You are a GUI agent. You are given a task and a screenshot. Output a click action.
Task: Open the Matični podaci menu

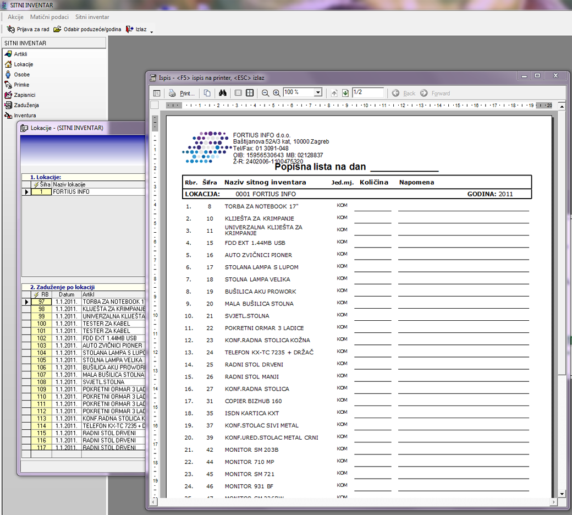click(50, 17)
